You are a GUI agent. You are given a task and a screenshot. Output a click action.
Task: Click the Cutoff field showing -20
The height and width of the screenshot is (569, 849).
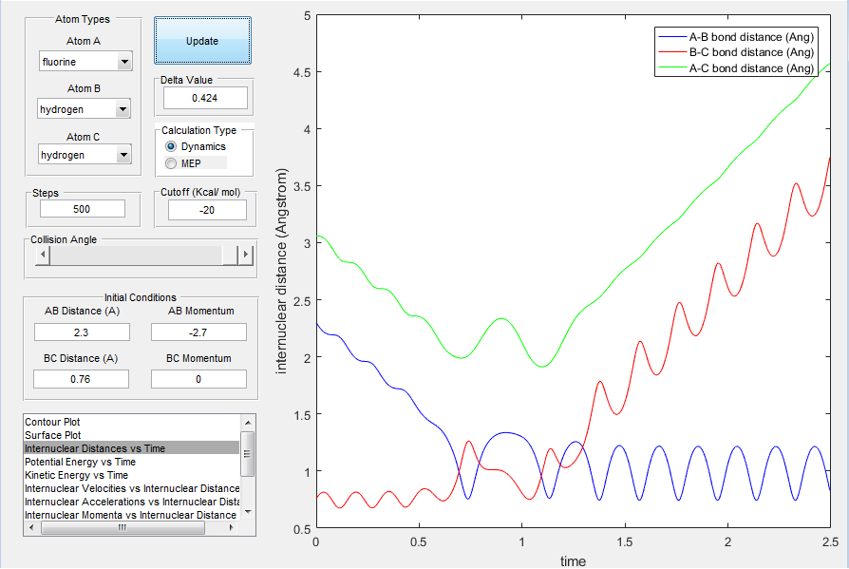coord(207,210)
